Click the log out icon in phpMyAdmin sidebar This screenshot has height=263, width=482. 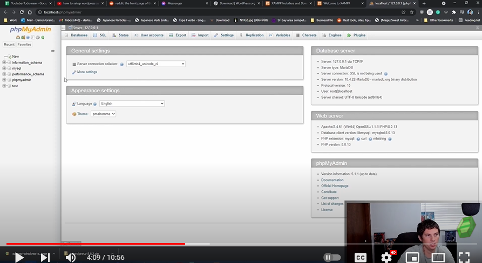tap(23, 37)
